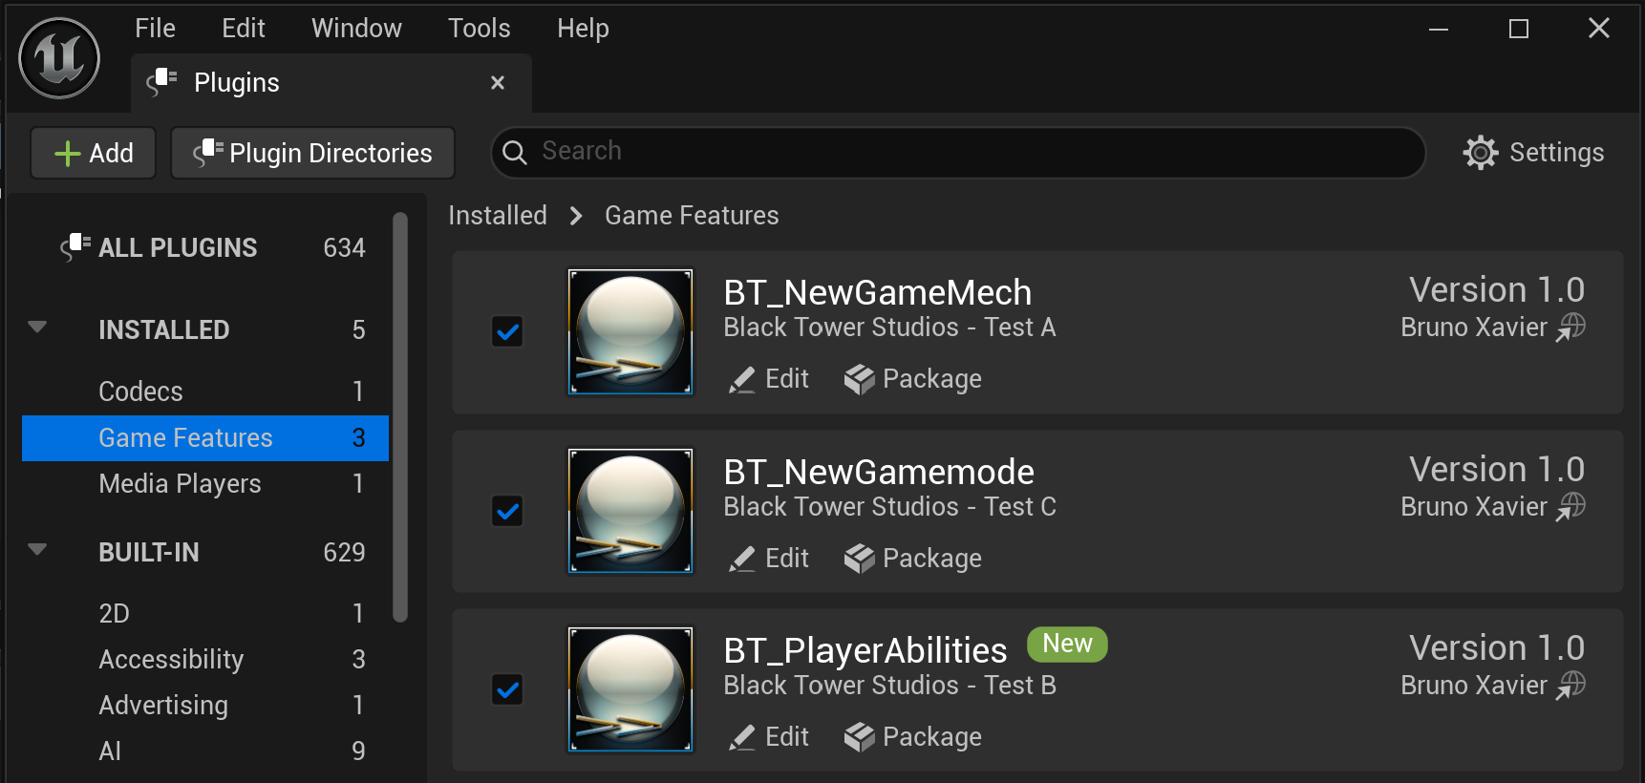
Task: Click the Settings gear icon
Action: pyautogui.click(x=1481, y=153)
